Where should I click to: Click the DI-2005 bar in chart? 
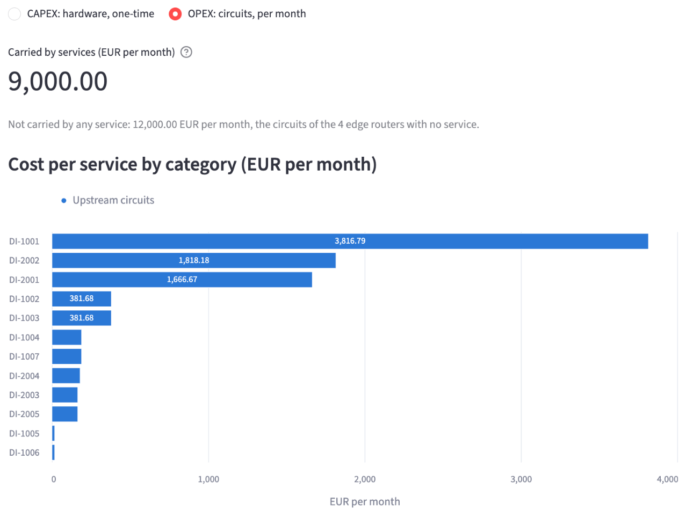[64, 414]
